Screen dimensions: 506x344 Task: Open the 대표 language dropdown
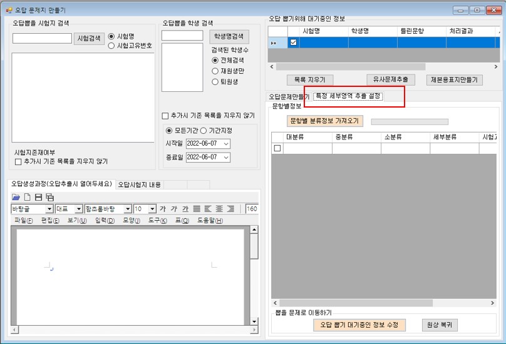coord(79,210)
